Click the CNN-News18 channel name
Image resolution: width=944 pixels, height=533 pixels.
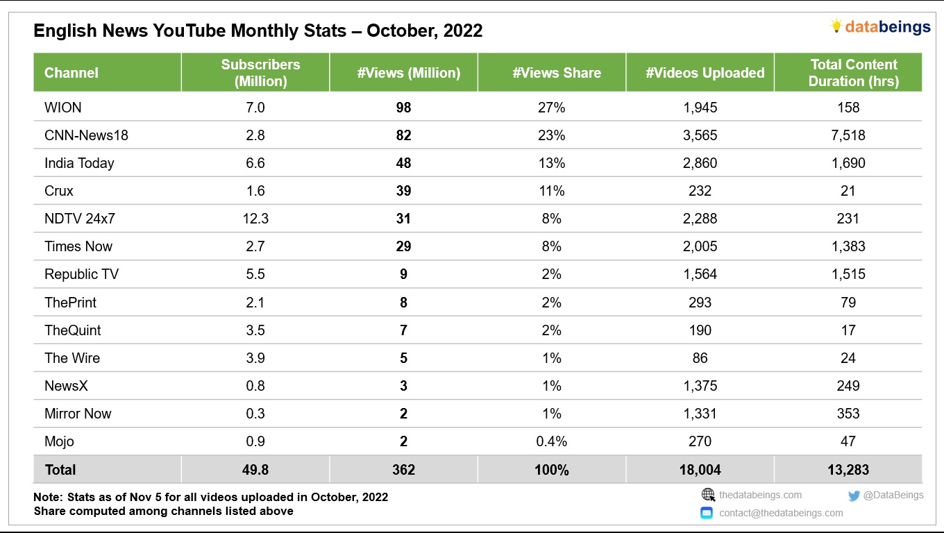86,135
